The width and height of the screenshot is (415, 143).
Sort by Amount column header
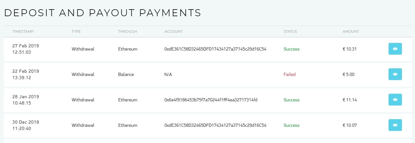click(x=351, y=31)
